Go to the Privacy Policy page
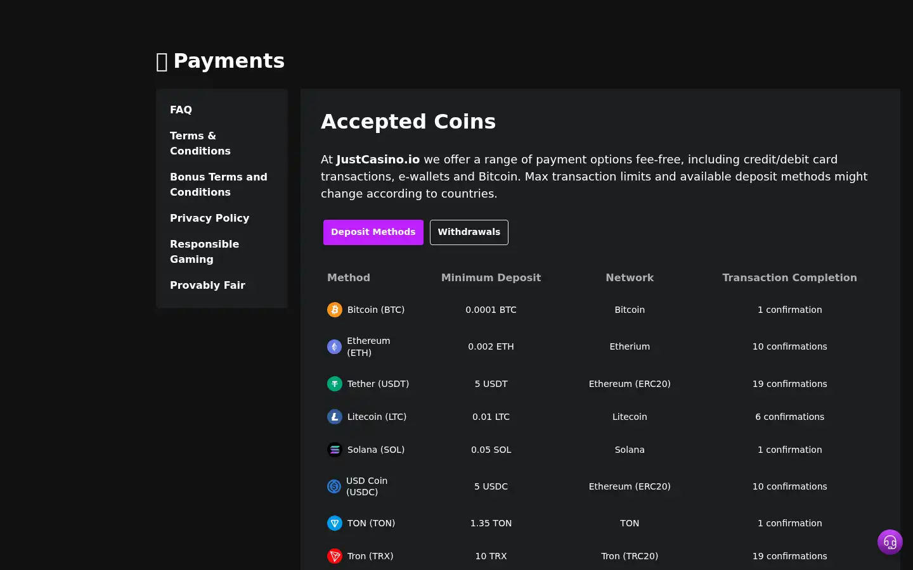The width and height of the screenshot is (913, 570). coord(209,218)
